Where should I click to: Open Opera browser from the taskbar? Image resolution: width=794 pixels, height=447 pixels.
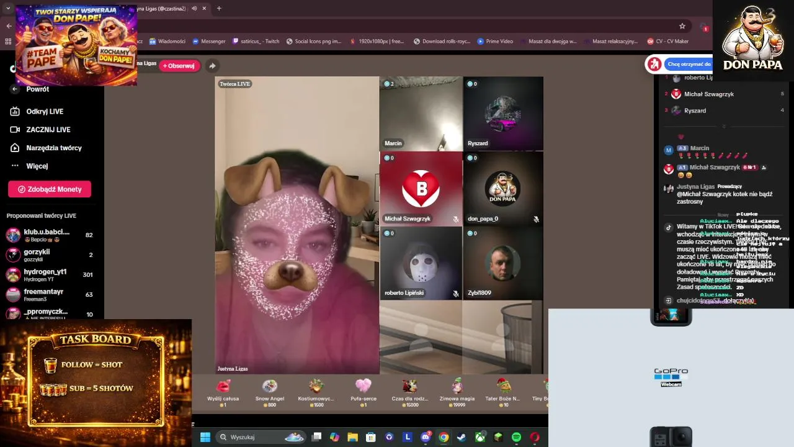tap(535, 437)
